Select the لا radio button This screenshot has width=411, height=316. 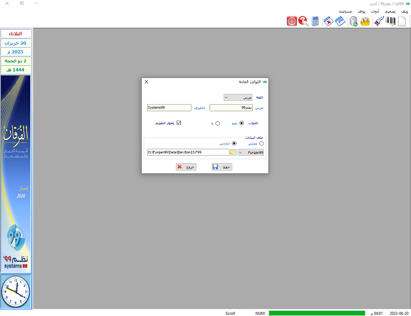point(218,124)
